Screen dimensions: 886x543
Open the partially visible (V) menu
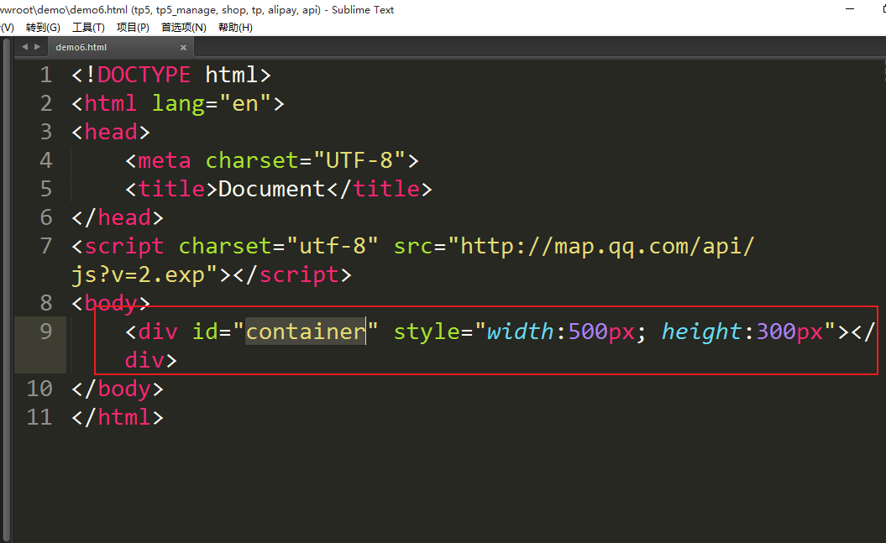coord(7,27)
